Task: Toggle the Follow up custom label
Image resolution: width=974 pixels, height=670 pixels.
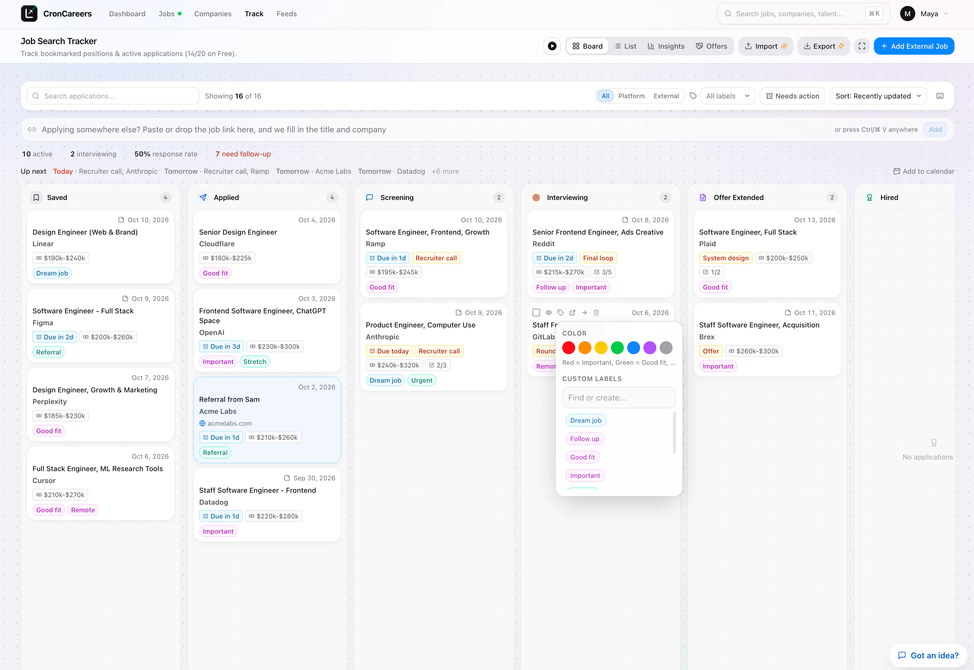Action: tap(585, 439)
